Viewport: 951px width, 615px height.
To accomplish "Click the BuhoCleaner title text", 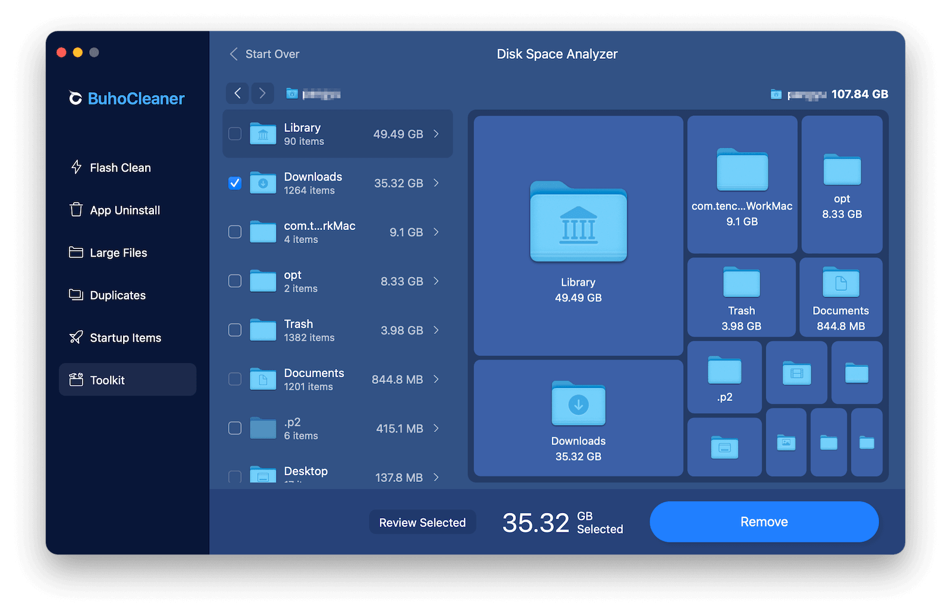I will (136, 98).
